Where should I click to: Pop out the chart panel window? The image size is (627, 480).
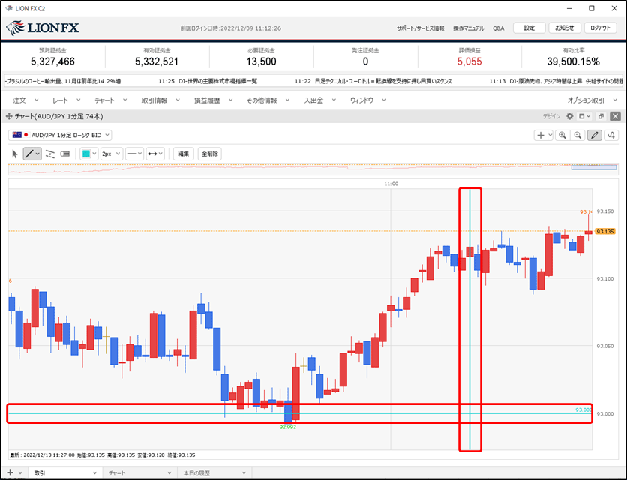click(601, 116)
